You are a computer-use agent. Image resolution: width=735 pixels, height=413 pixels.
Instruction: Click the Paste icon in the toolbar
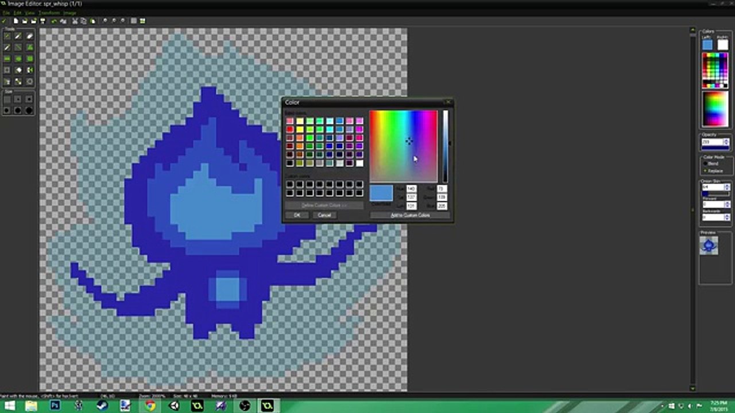pos(93,21)
